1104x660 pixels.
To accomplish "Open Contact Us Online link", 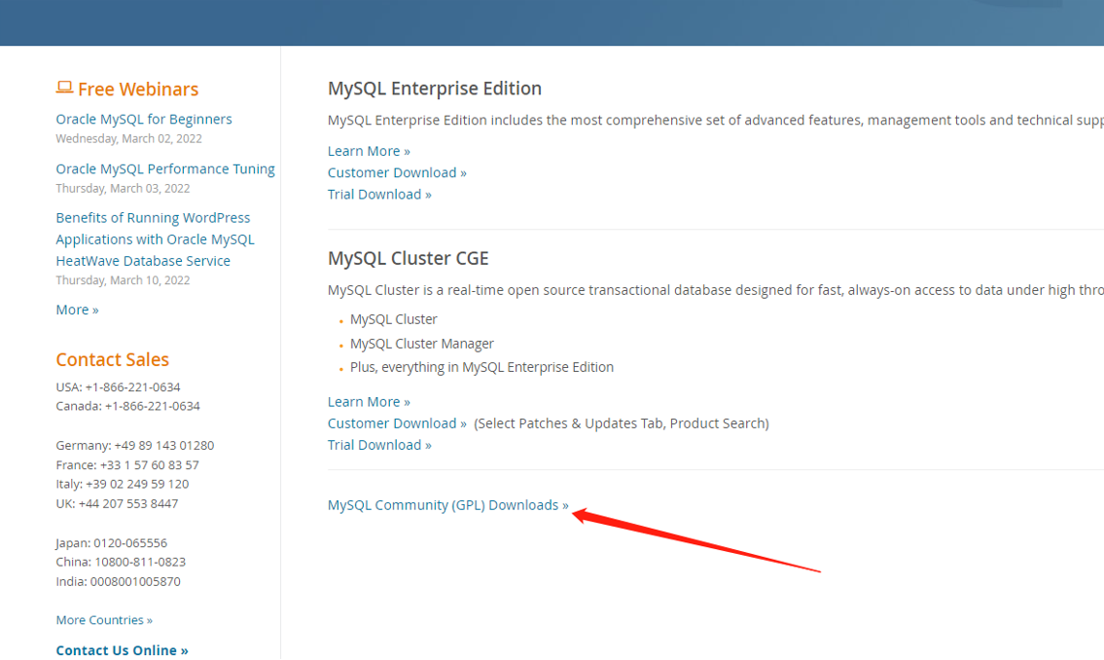I will (122, 650).
